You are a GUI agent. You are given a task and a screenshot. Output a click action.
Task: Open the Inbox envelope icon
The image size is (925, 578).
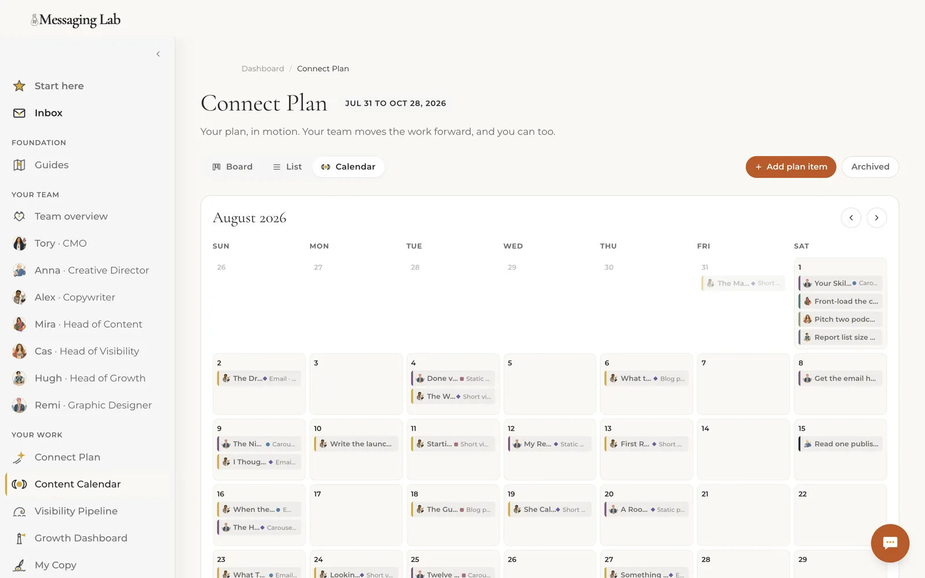pos(19,113)
